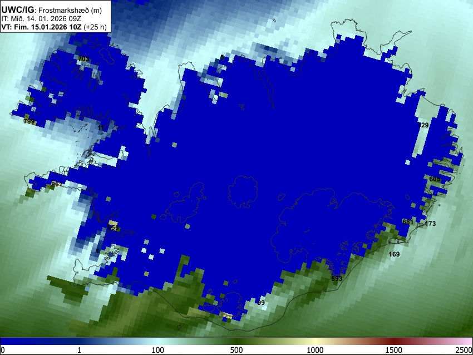The height and width of the screenshot is (355, 473).
Task: Click the legend scale value 100
Action: pyautogui.click(x=158, y=350)
